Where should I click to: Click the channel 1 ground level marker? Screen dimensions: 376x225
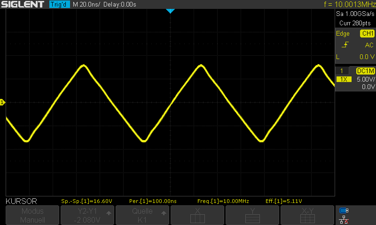point(2,102)
